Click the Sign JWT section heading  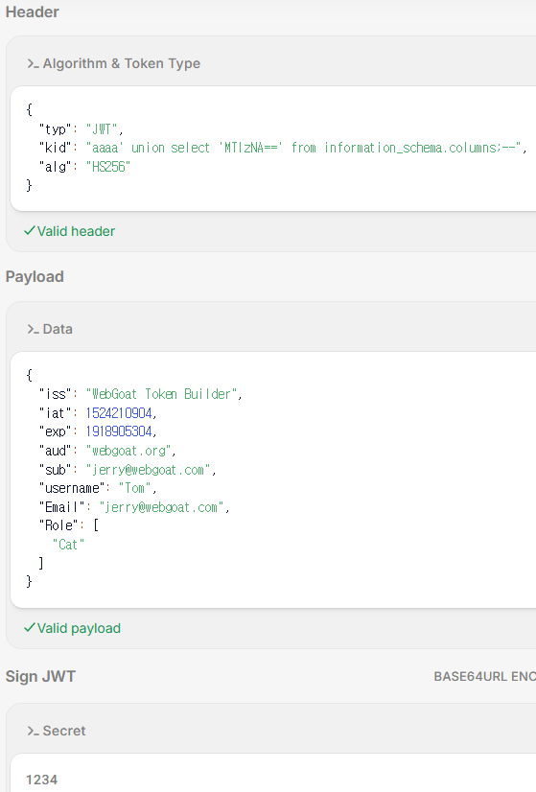click(40, 676)
